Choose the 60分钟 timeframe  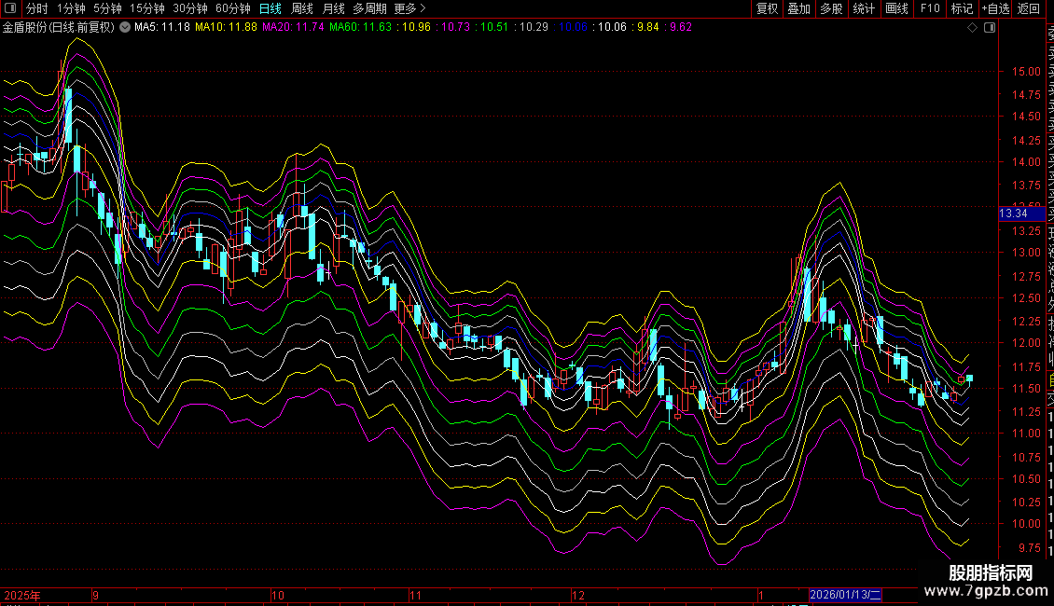pyautogui.click(x=232, y=8)
